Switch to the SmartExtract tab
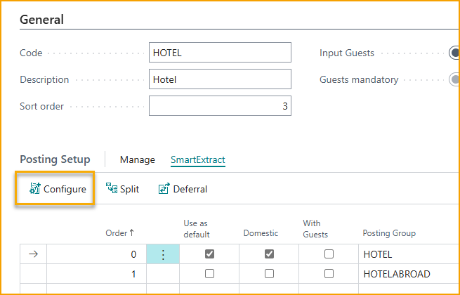Viewport: 460px width, 295px height. pos(197,159)
